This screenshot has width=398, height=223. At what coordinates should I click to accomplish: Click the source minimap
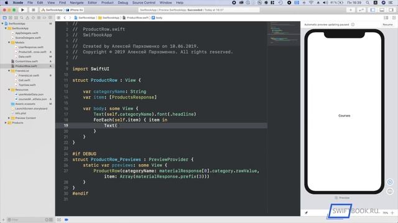[284, 34]
